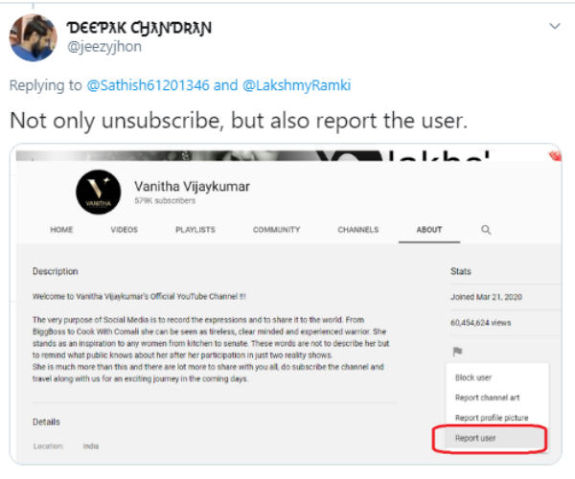
Task: Open the tweet options chevron menu
Action: pos(555,27)
